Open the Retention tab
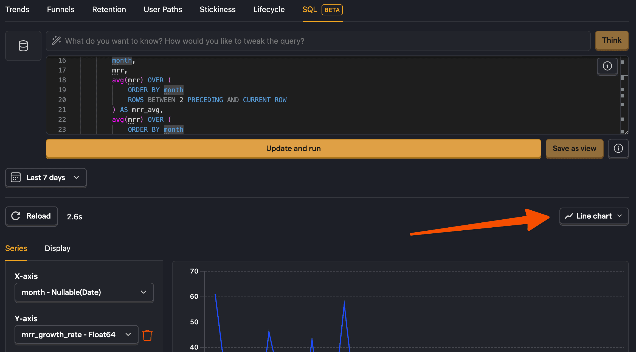The width and height of the screenshot is (636, 352). (x=109, y=9)
